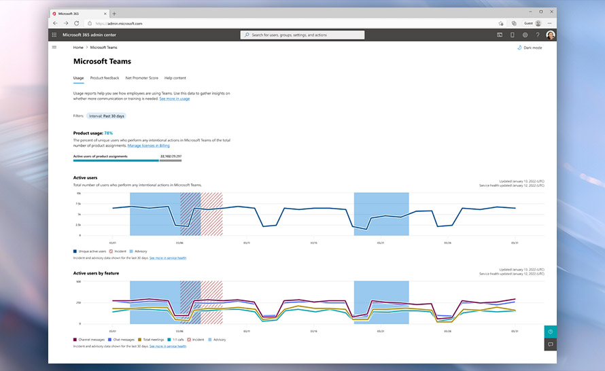Open browser favorites star icon
This screenshot has width=605, height=371.
[x=501, y=24]
